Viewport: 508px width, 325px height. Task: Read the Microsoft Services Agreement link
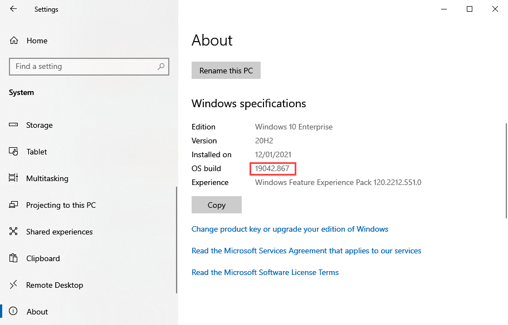click(306, 251)
